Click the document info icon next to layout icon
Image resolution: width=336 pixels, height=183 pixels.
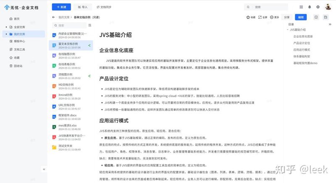(325, 17)
